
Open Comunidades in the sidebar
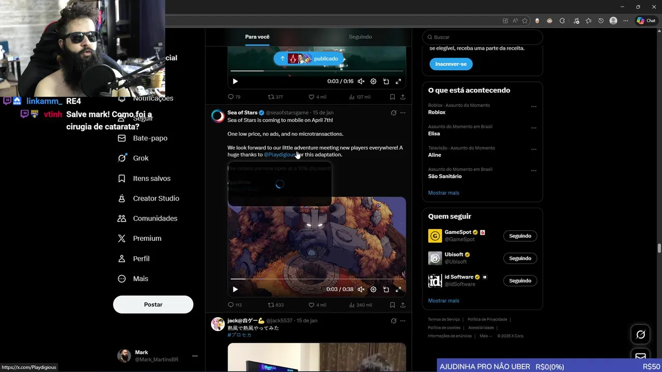(x=147, y=219)
